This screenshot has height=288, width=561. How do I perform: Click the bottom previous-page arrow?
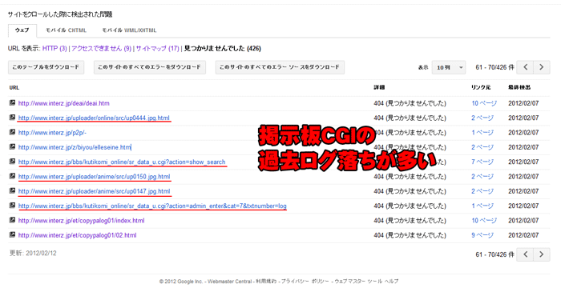click(525, 254)
